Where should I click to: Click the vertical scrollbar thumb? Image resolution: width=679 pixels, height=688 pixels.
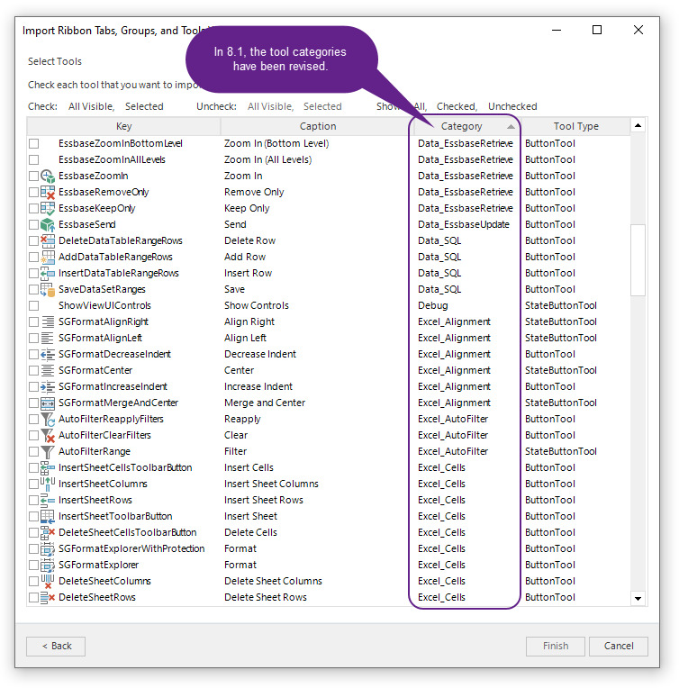point(638,260)
